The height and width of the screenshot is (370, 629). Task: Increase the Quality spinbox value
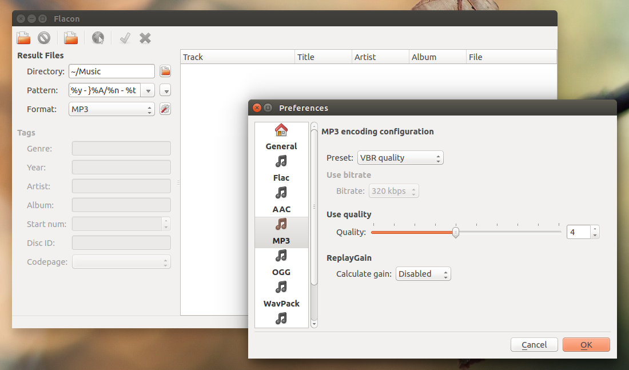pyautogui.click(x=595, y=229)
